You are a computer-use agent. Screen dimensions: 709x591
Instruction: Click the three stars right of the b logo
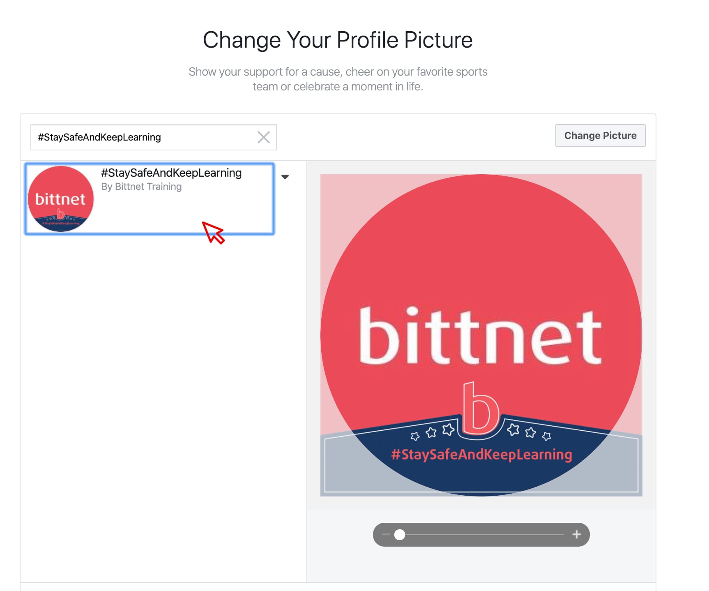click(529, 432)
